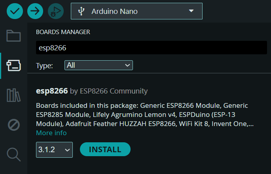
Task: Open the Type filter dropdown set to All
Action: coord(99,65)
